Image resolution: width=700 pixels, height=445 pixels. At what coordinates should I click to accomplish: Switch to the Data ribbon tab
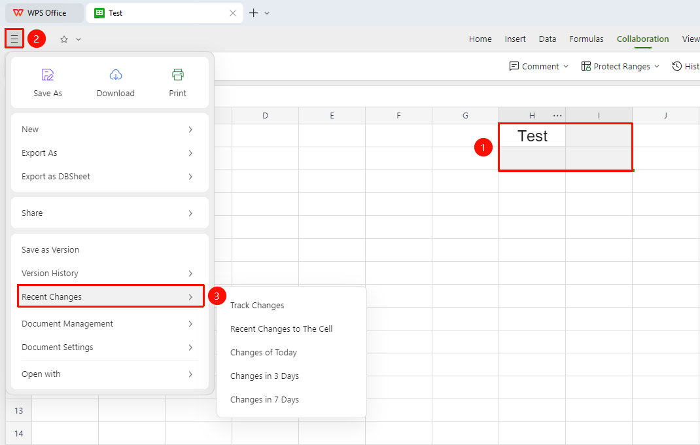point(548,39)
